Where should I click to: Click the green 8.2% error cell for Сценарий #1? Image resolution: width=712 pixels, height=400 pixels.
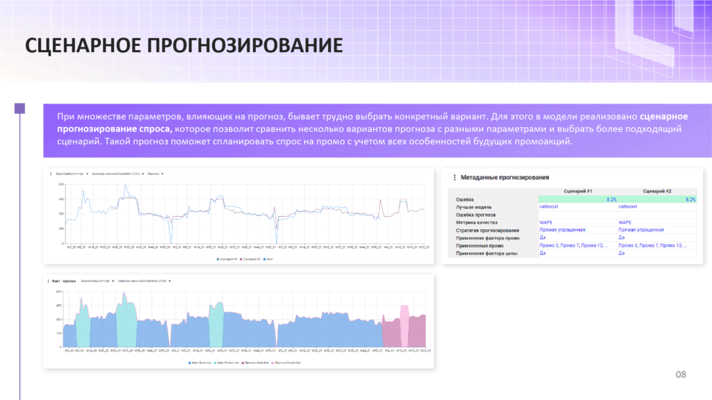click(x=578, y=199)
